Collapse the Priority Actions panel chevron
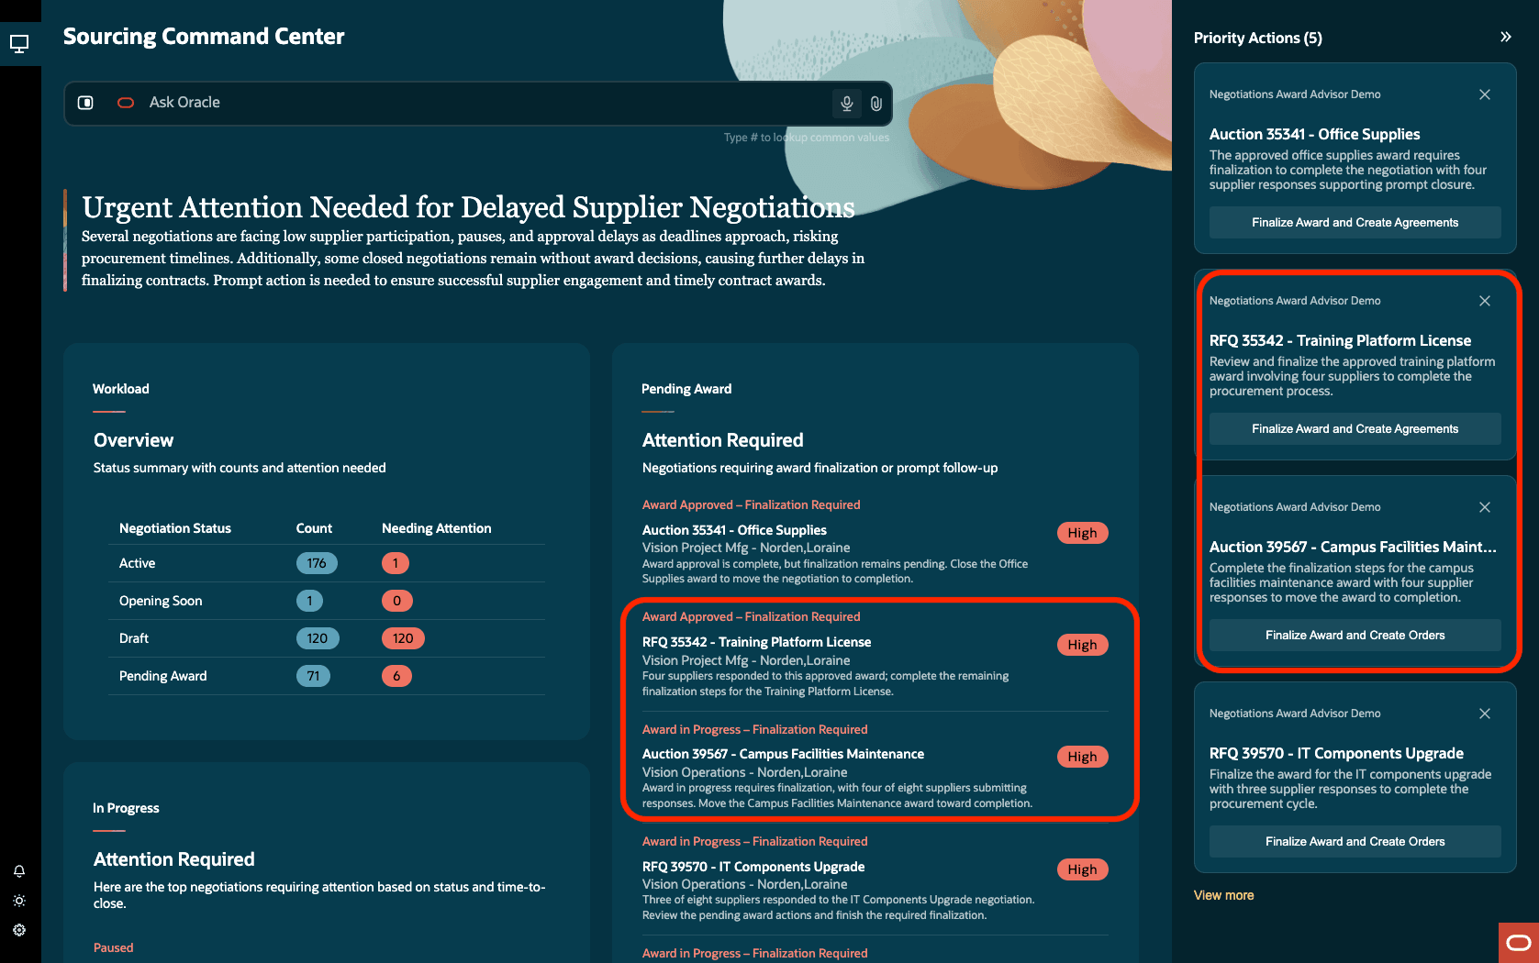The image size is (1539, 963). tap(1506, 37)
